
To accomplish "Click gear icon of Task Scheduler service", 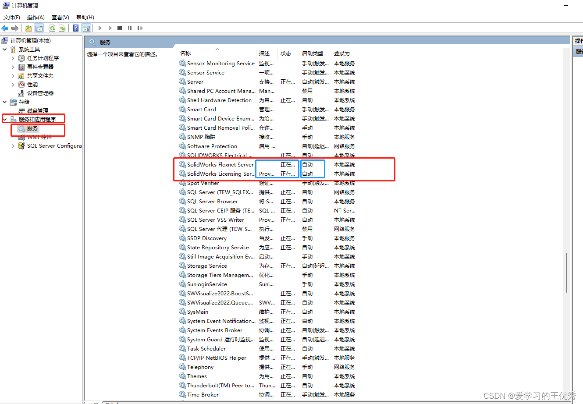I will pyautogui.click(x=183, y=348).
